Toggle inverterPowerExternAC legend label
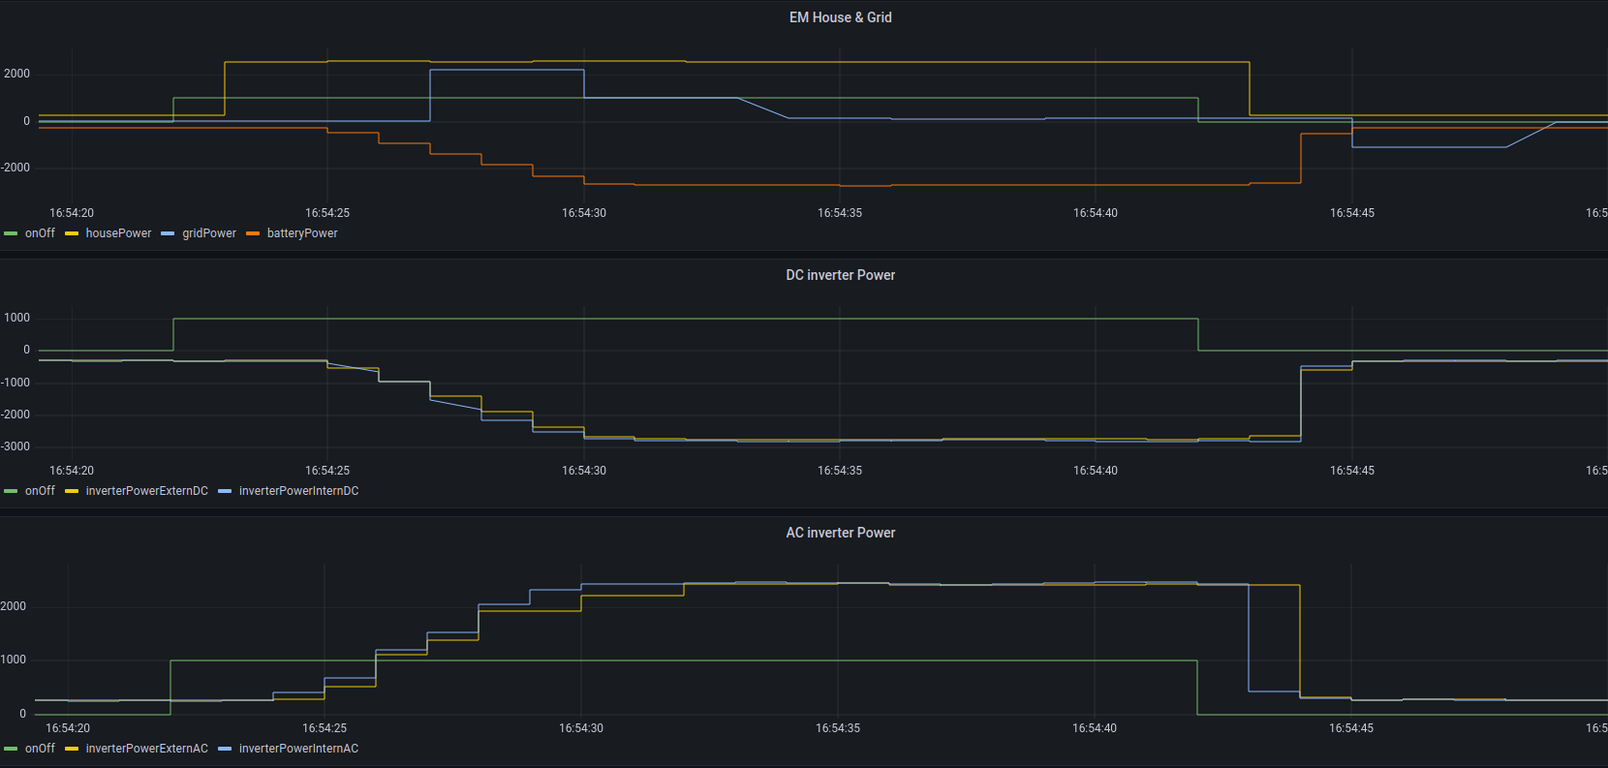 (x=146, y=749)
